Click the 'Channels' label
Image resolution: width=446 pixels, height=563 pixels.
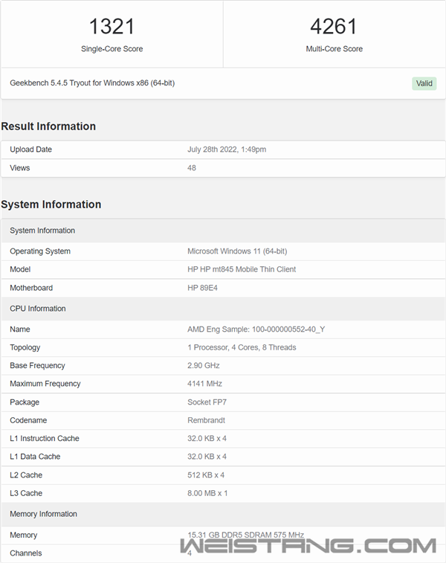(26, 553)
